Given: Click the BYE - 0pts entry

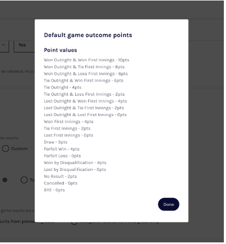Looking at the screenshot, I should pyautogui.click(x=54, y=190).
